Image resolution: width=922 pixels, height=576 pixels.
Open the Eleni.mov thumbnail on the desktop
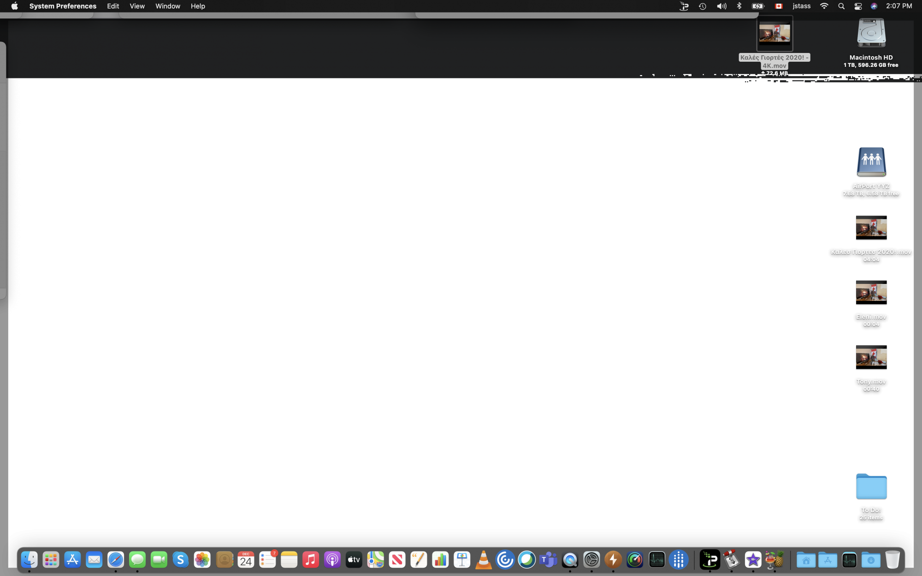point(871,294)
